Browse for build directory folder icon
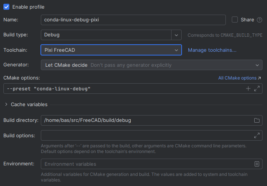This screenshot has height=186, width=267. click(x=257, y=120)
